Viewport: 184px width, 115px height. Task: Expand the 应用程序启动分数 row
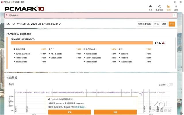tap(14, 54)
